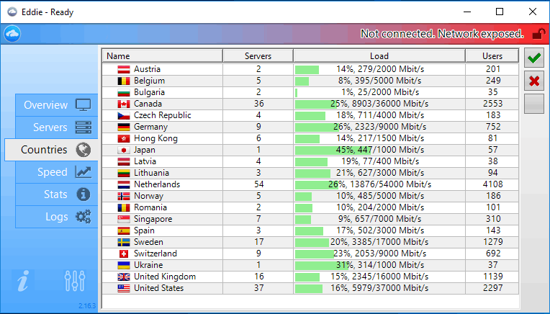The image size is (550, 314).
Task: Click the red X blacklist button
Action: click(x=534, y=81)
